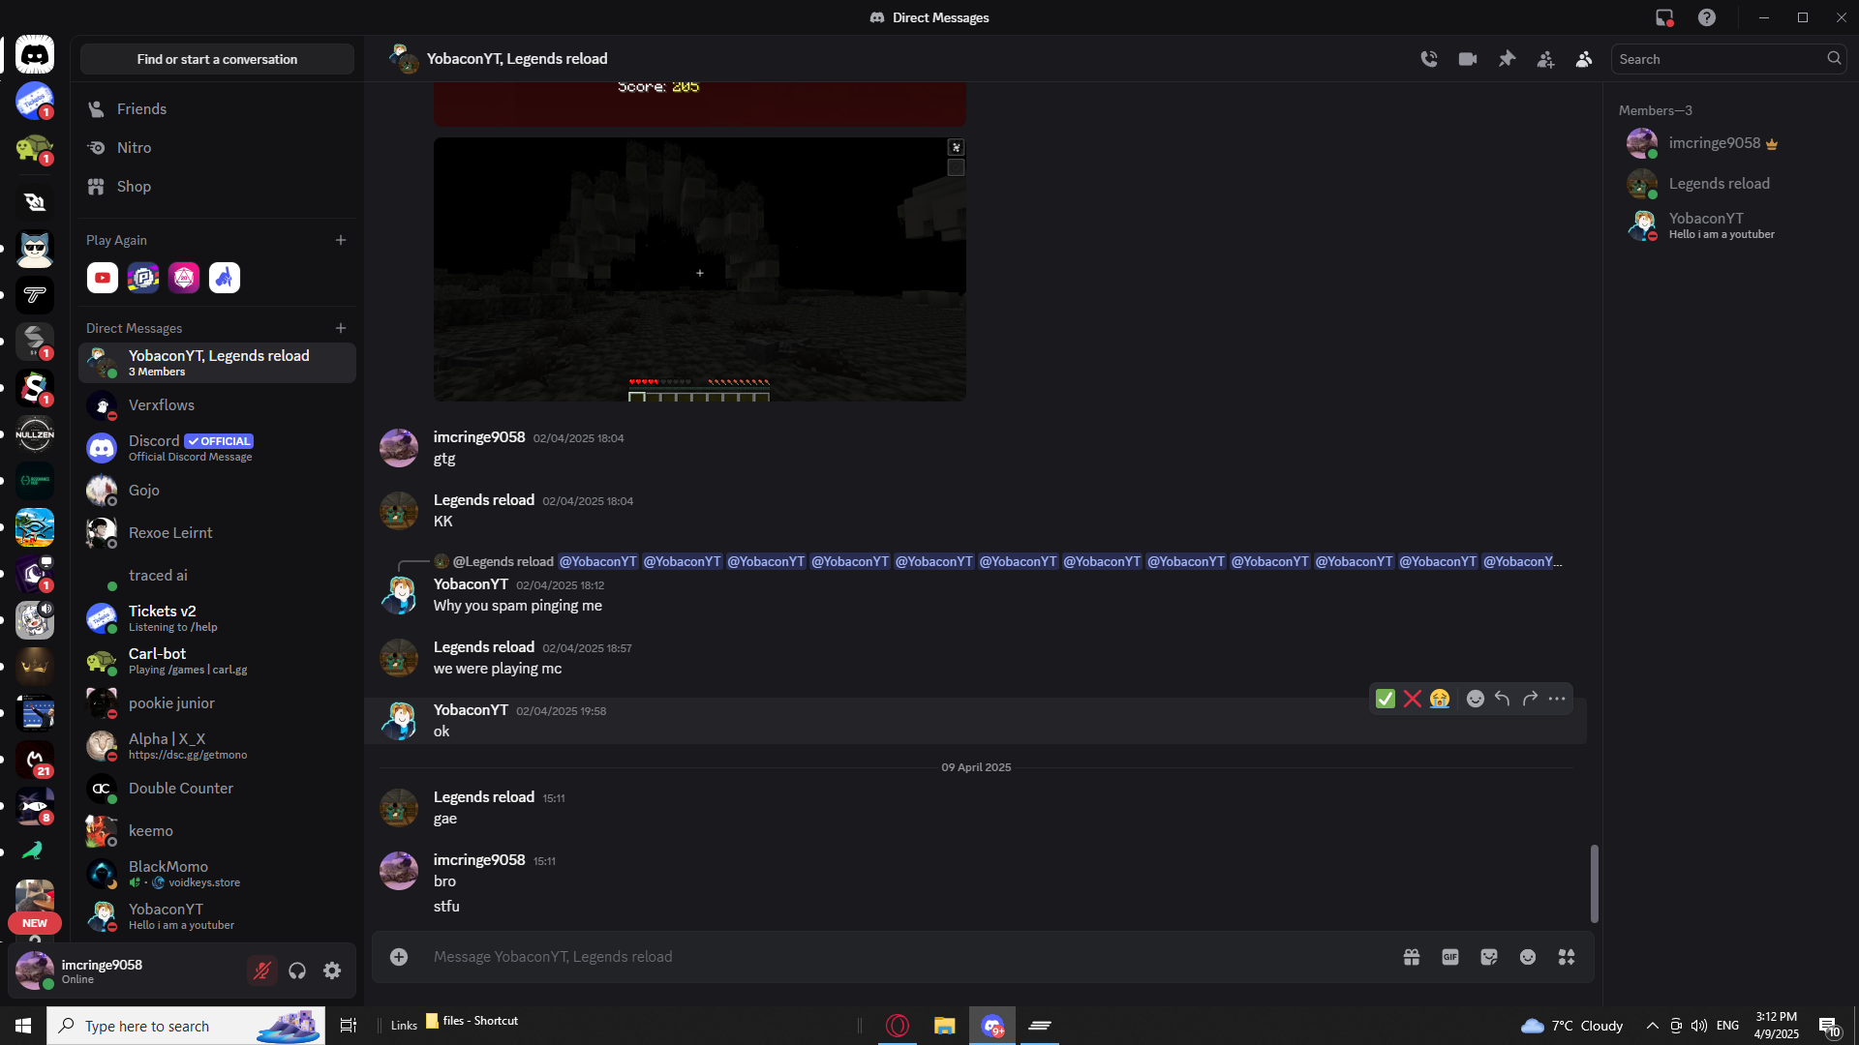Open the Minecraft screenshot image
This screenshot has width=1859, height=1045.
(x=700, y=269)
